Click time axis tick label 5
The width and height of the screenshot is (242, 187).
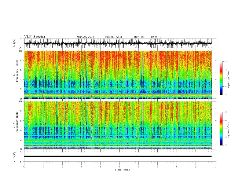119,167
